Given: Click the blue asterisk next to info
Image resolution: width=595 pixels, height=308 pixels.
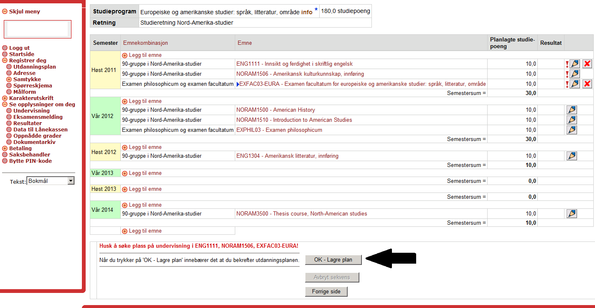Looking at the screenshot, I should tap(316, 9).
